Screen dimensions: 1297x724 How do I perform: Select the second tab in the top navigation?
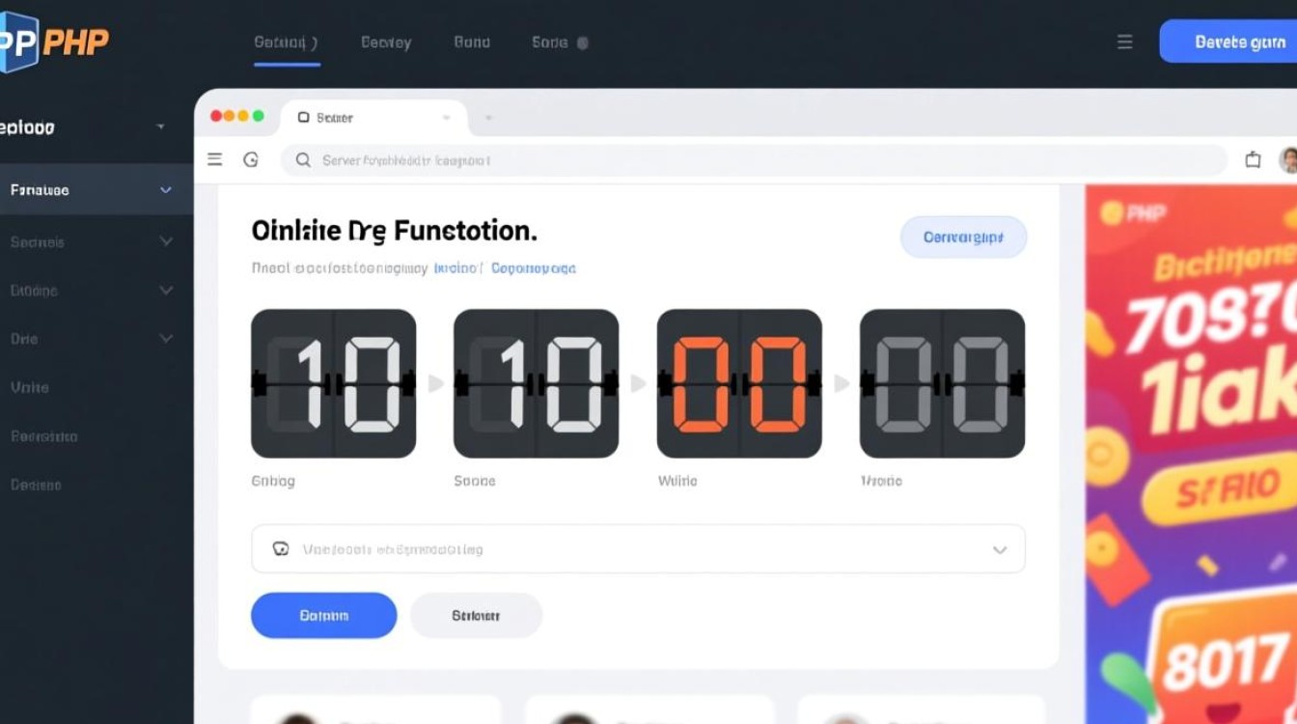coord(386,42)
